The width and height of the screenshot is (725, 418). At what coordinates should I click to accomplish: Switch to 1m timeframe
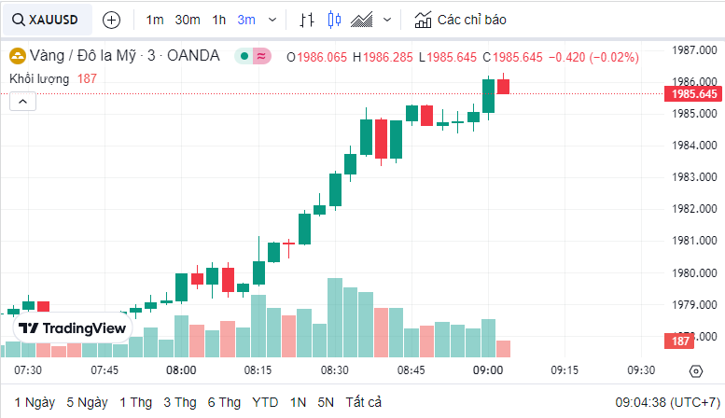pyautogui.click(x=155, y=20)
